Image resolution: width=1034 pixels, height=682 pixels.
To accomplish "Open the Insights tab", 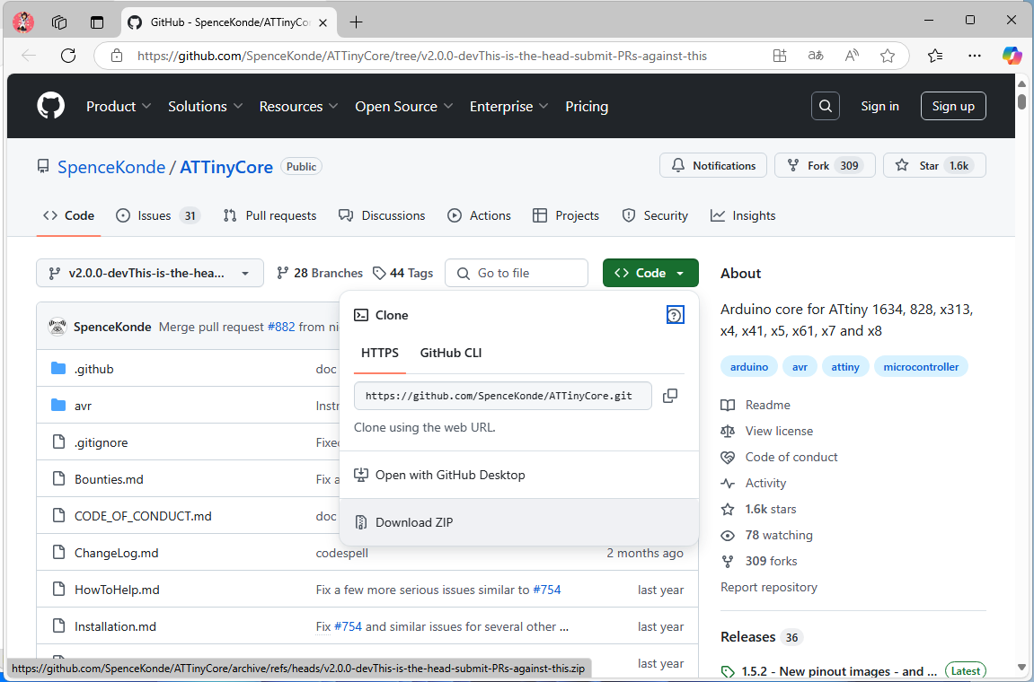I will point(743,215).
